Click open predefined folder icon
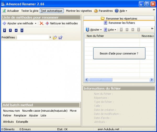This screenshot has height=132, width=157. [55, 38]
